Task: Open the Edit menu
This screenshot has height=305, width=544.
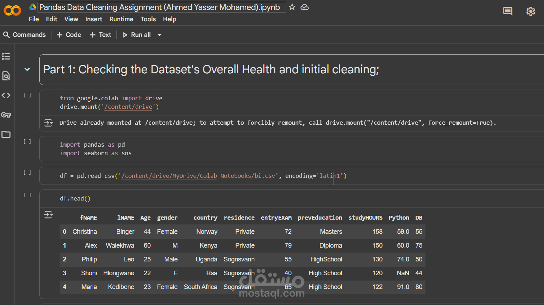Action: 51,19
